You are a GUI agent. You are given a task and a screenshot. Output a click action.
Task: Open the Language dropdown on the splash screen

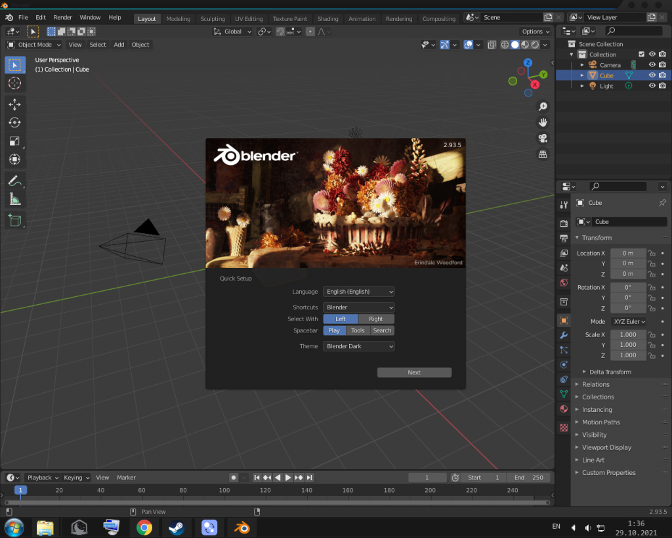click(358, 292)
